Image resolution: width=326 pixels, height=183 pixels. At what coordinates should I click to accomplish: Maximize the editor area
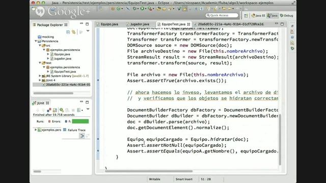282,24
